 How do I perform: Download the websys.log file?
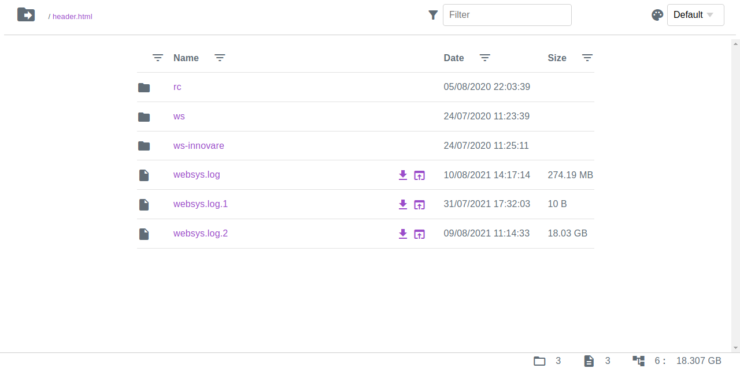tap(403, 175)
